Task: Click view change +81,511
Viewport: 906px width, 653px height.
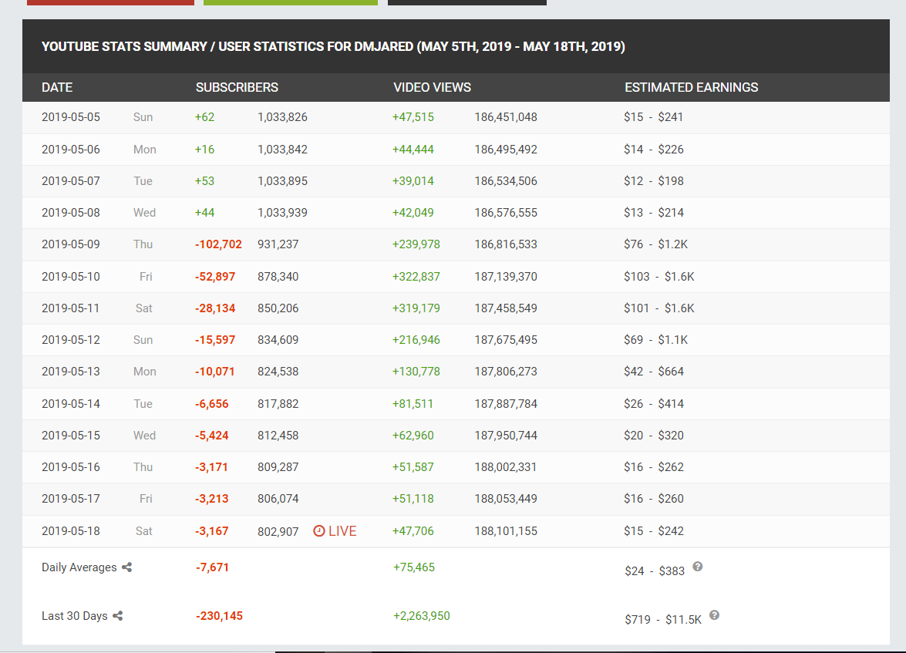Action: 413,404
